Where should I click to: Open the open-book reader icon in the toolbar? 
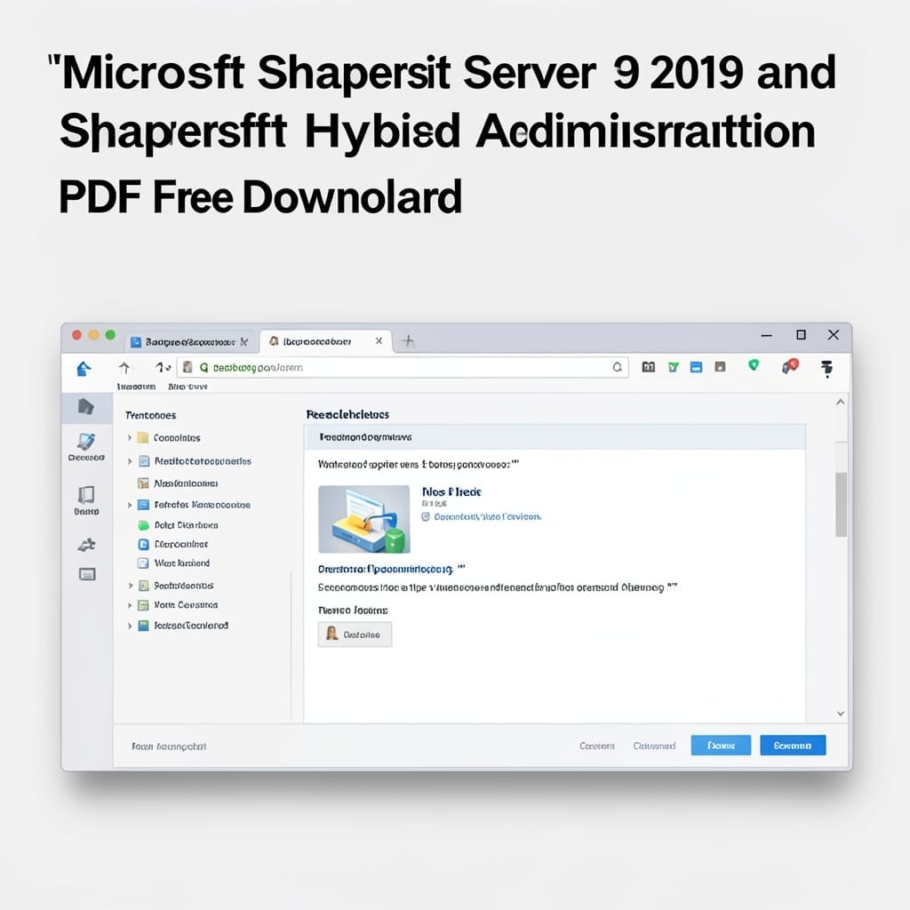tap(648, 367)
